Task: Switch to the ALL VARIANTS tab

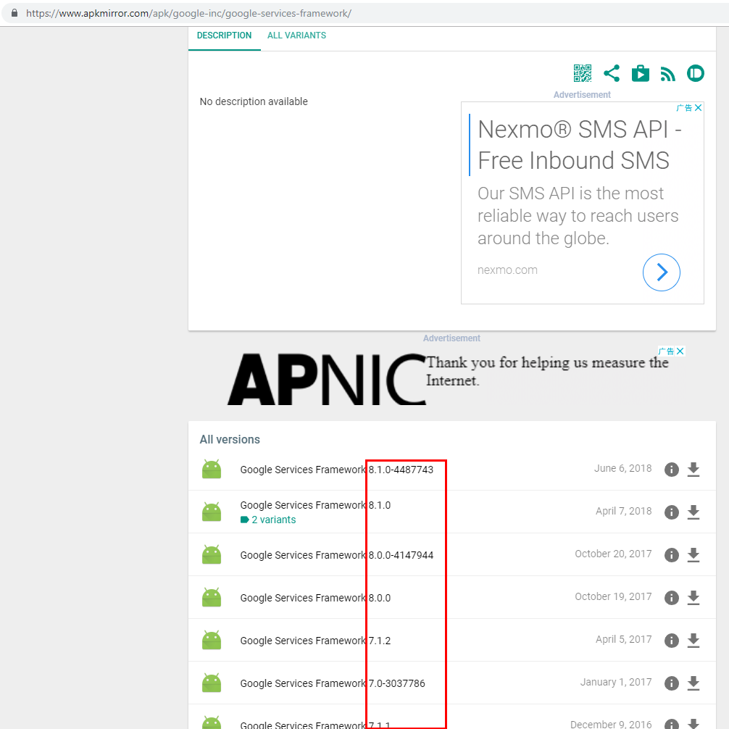Action: pos(296,35)
